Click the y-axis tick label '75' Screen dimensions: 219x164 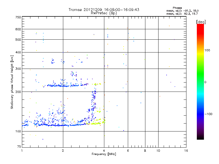pos(19,147)
